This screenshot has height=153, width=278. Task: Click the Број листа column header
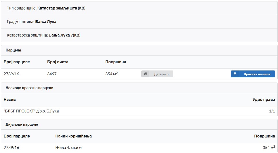pos(58,62)
